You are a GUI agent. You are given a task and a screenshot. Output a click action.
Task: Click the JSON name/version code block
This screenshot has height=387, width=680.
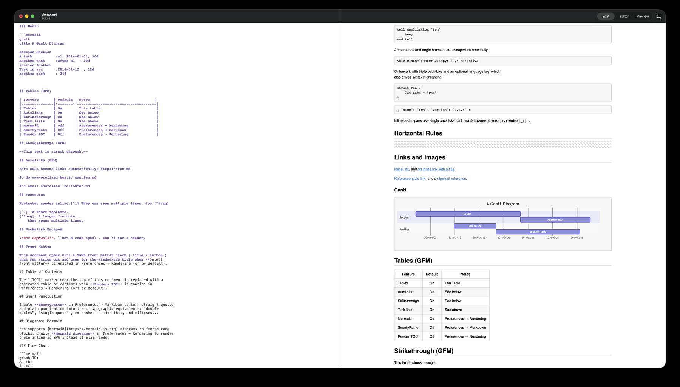[502, 110]
